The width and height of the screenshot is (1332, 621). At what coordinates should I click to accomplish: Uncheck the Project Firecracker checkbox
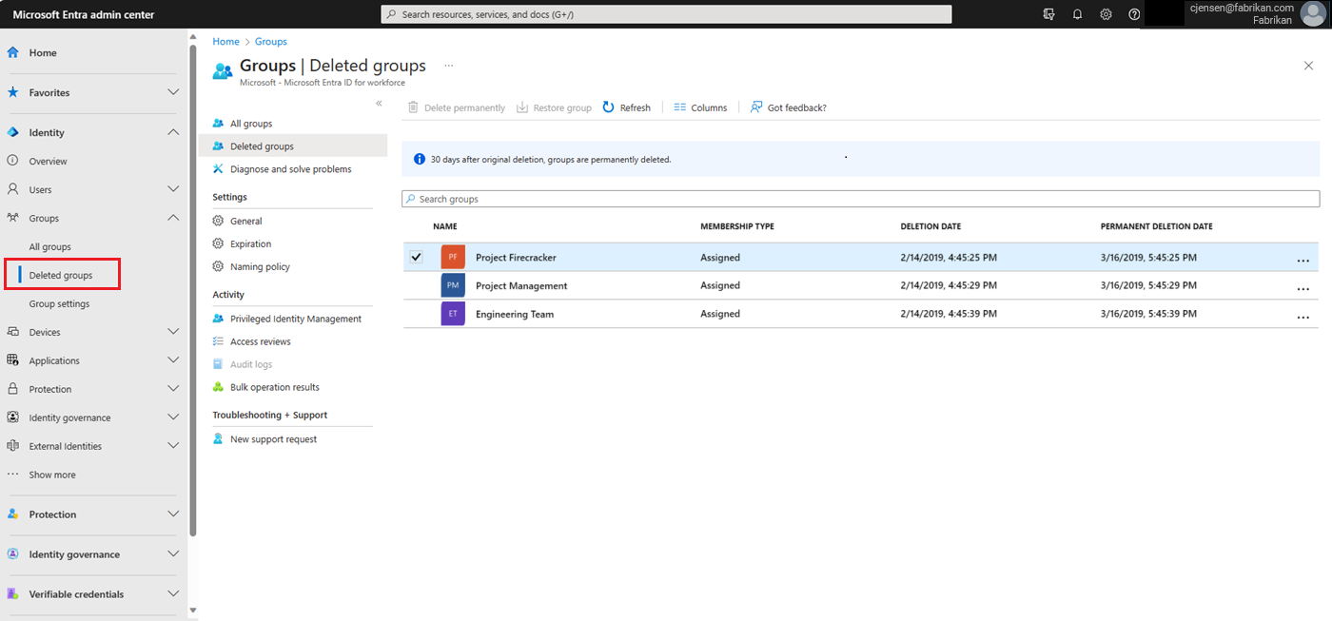pyautogui.click(x=416, y=257)
